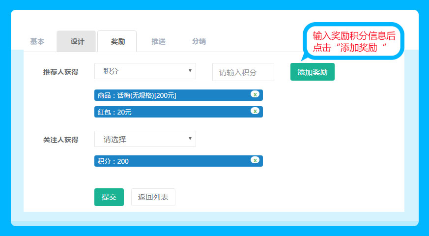Focus the 请输入积分 input field
The image size is (429, 236).
243,72
